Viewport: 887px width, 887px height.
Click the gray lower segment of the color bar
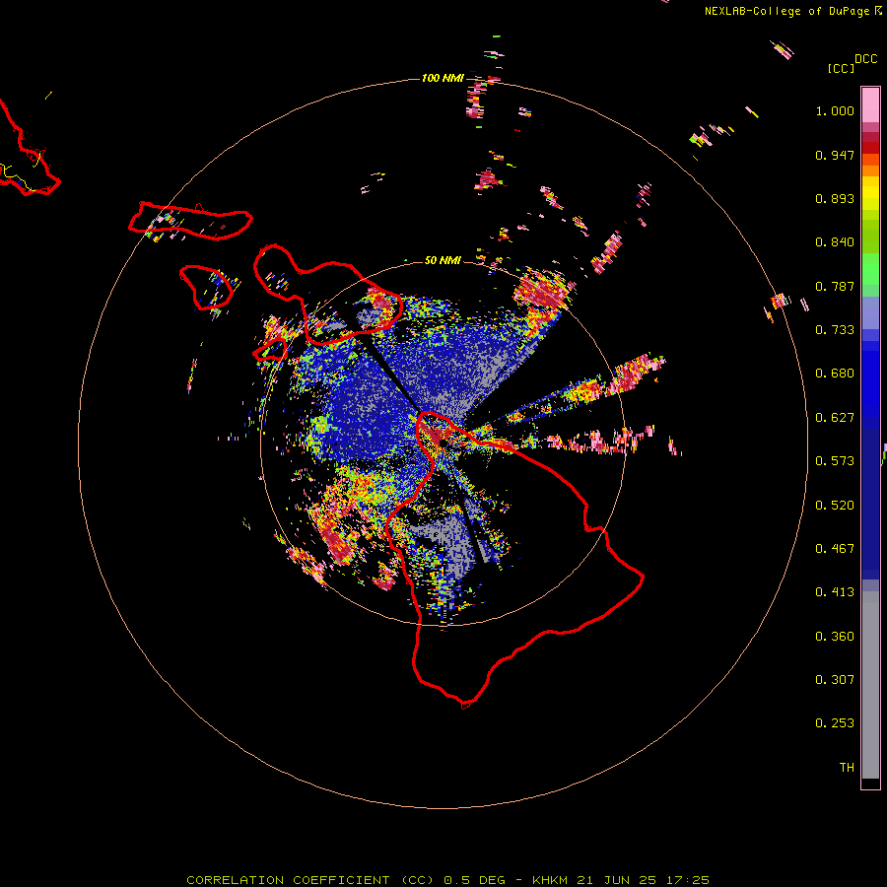click(870, 685)
